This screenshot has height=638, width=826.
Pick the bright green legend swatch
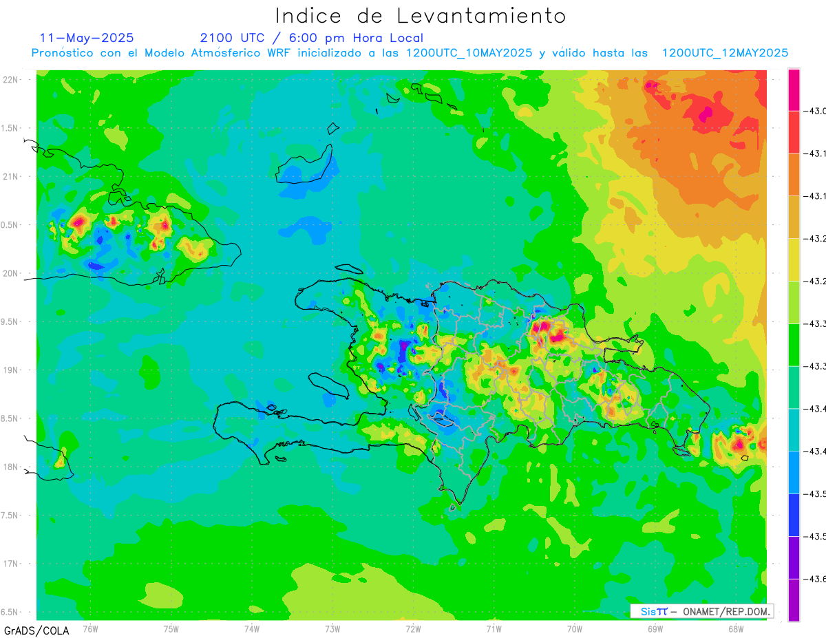(x=794, y=345)
